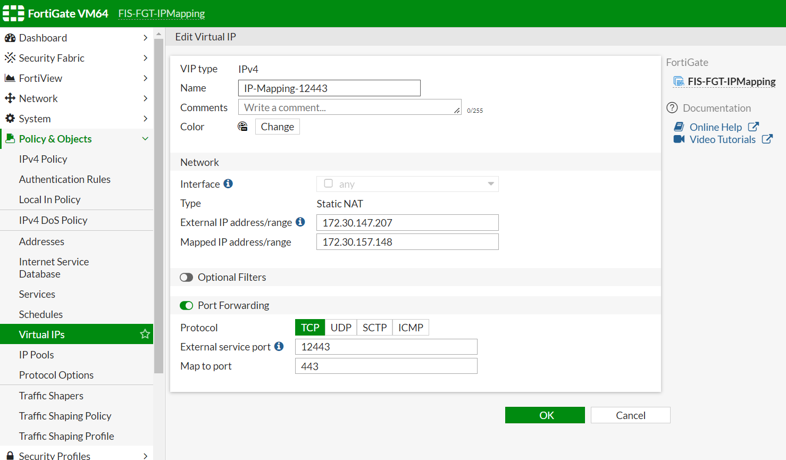786x460 pixels.
Task: Check the any checkbox in Interface field
Action: [x=328, y=183]
